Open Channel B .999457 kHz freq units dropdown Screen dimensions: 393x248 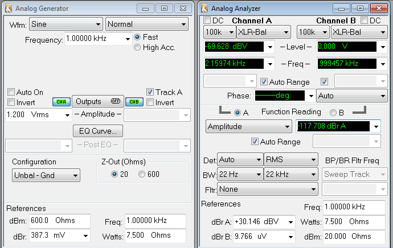pyautogui.click(x=383, y=64)
